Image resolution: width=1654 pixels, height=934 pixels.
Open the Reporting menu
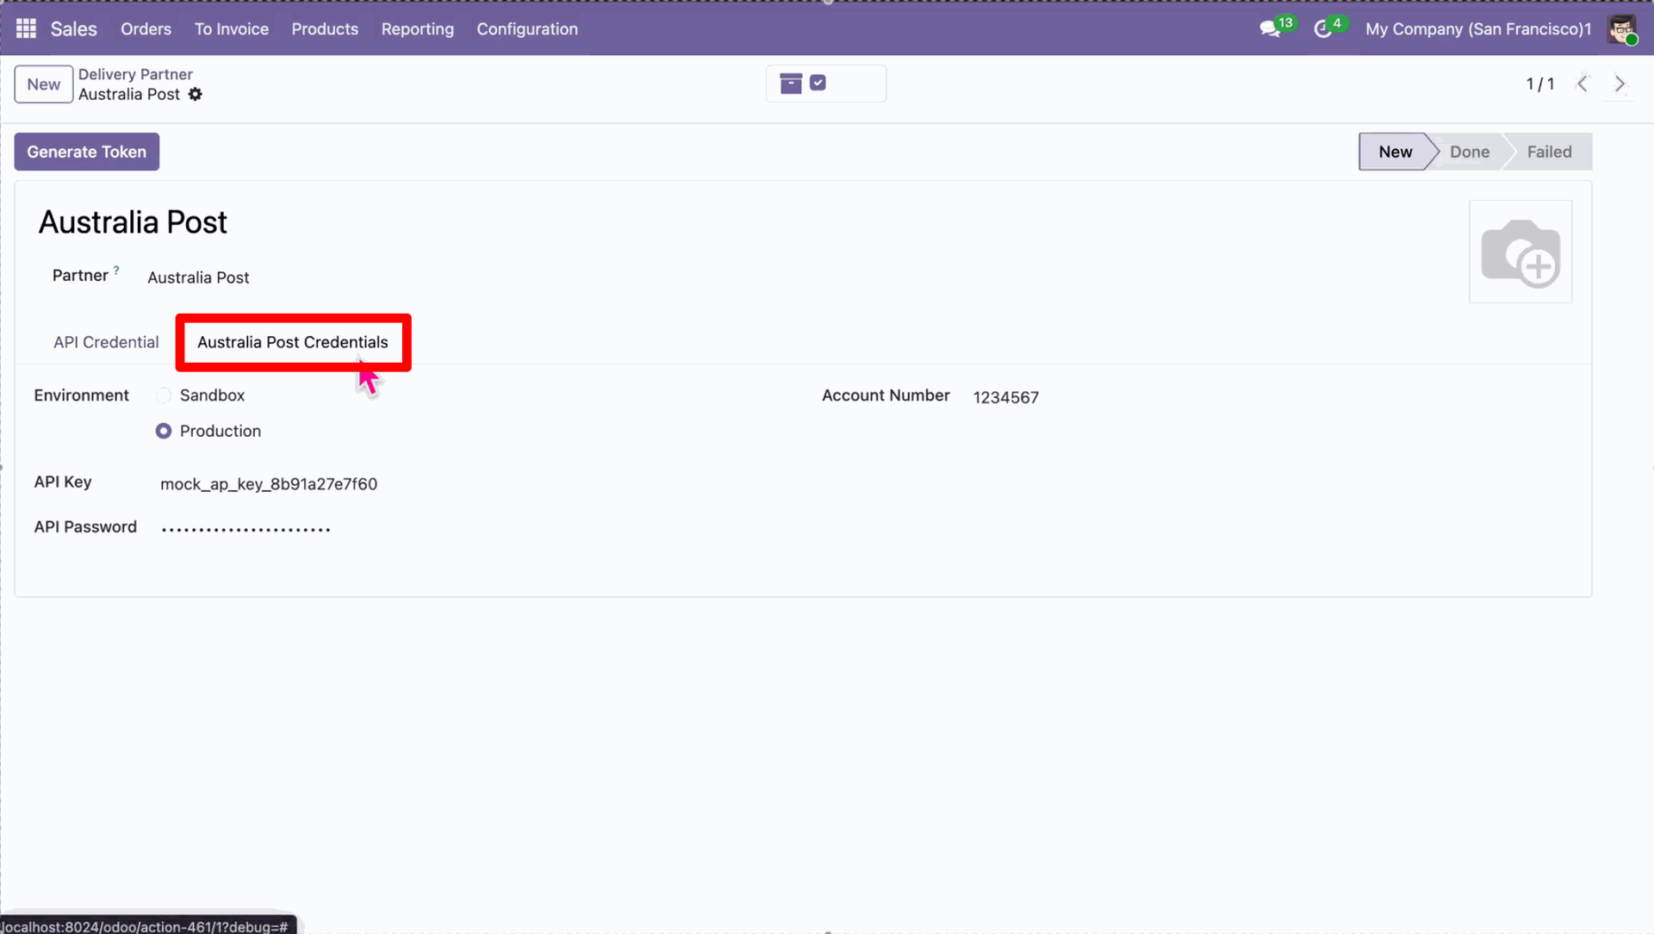(418, 29)
